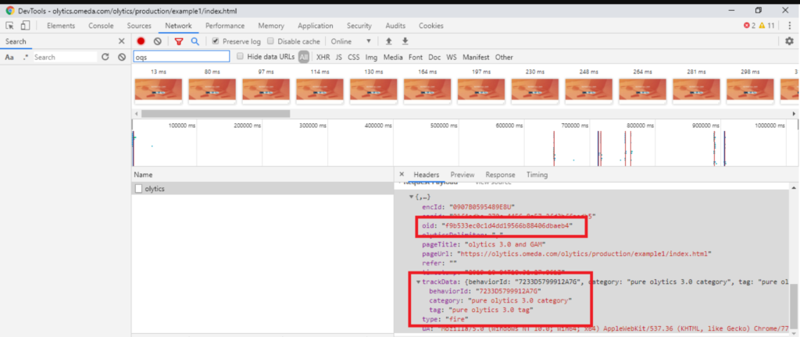Enable the Disable cache checkbox
Viewport: 800px width, 337px height.
coord(271,41)
